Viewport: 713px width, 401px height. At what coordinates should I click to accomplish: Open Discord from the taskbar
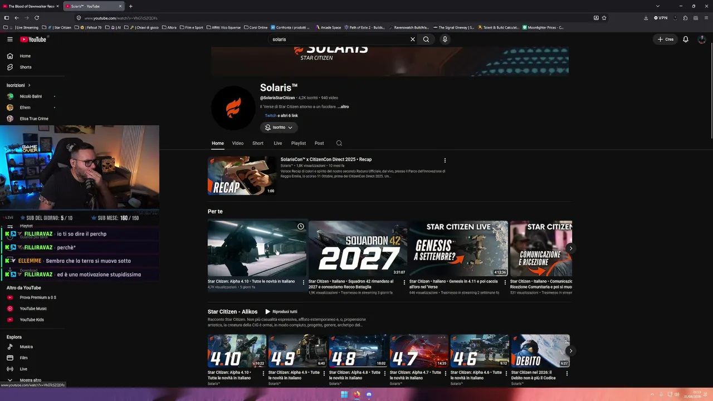pyautogui.click(x=369, y=395)
